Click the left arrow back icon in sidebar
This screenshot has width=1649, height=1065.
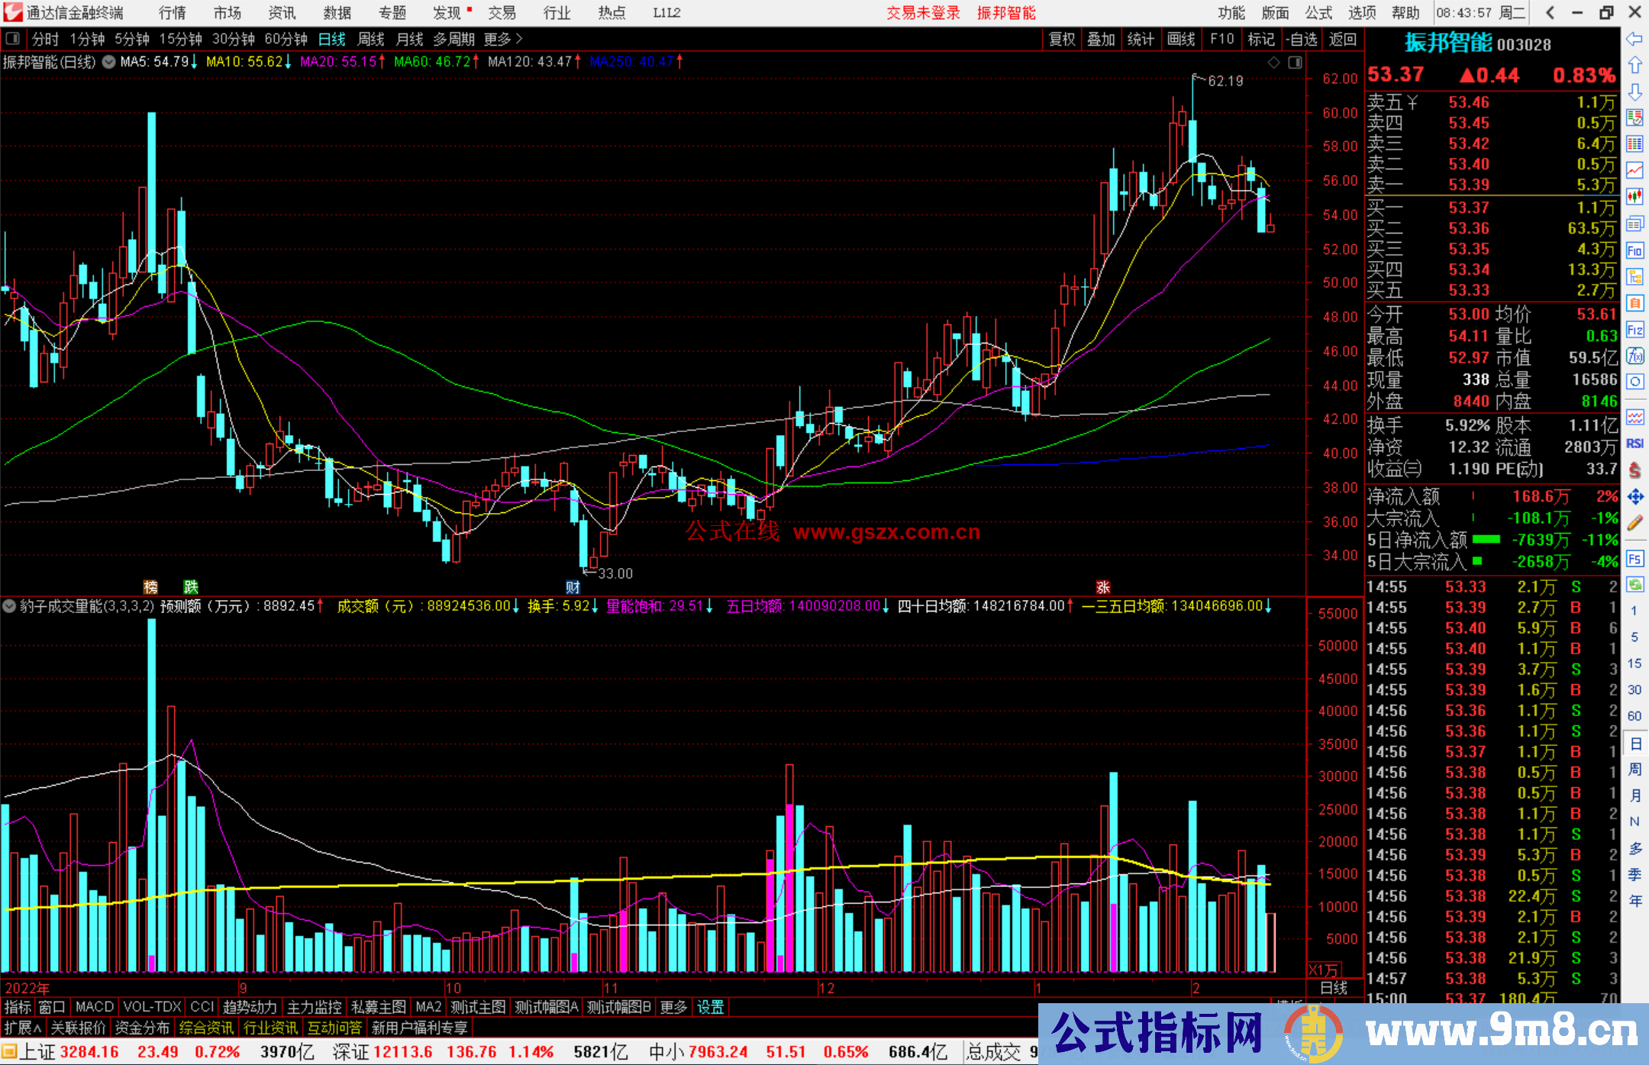coord(1634,39)
